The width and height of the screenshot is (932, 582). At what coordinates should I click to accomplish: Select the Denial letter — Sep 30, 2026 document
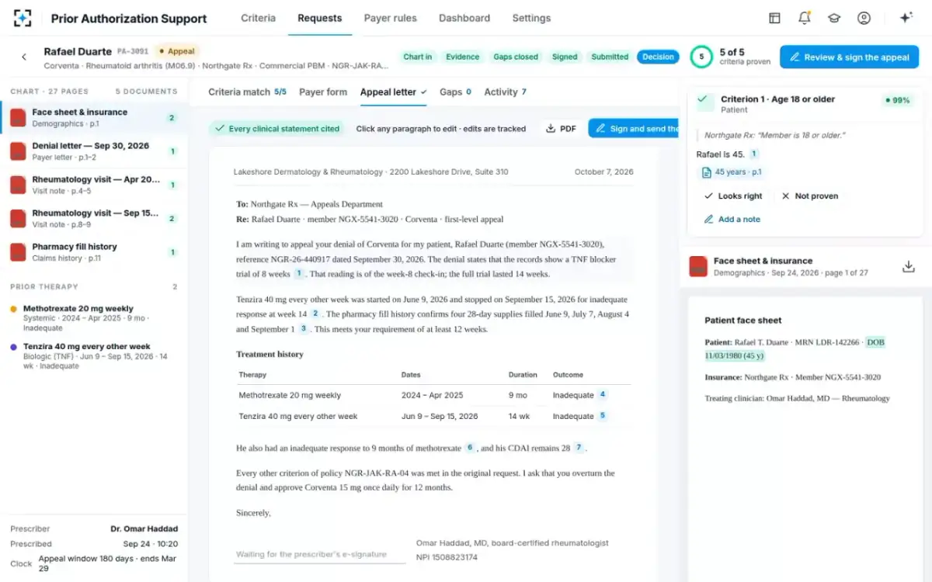(x=94, y=151)
